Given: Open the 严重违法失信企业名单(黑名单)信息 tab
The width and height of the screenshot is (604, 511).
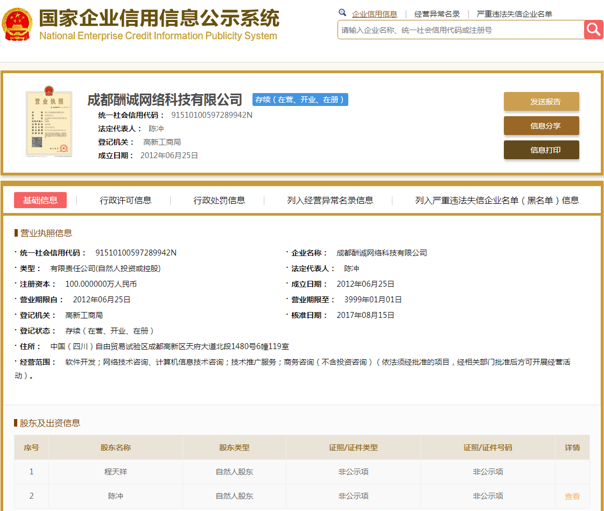Looking at the screenshot, I should click(496, 200).
